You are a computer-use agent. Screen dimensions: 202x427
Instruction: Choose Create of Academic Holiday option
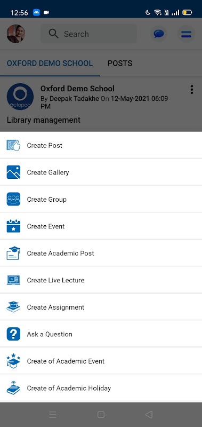point(101,388)
